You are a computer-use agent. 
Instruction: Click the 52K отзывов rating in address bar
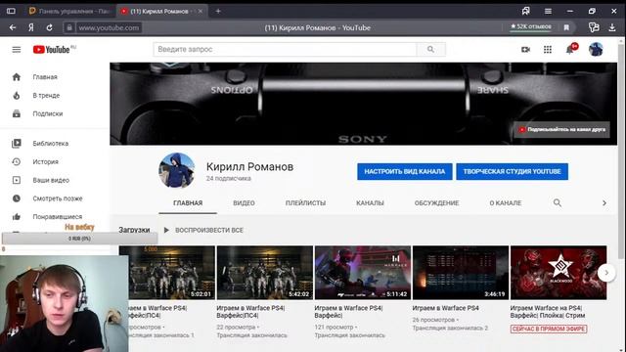coord(530,26)
